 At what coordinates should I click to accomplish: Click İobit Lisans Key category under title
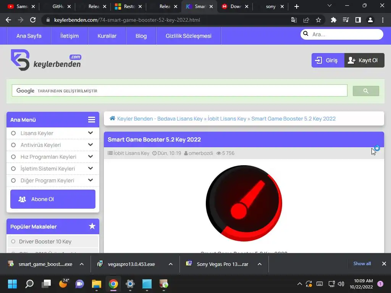[131, 153]
